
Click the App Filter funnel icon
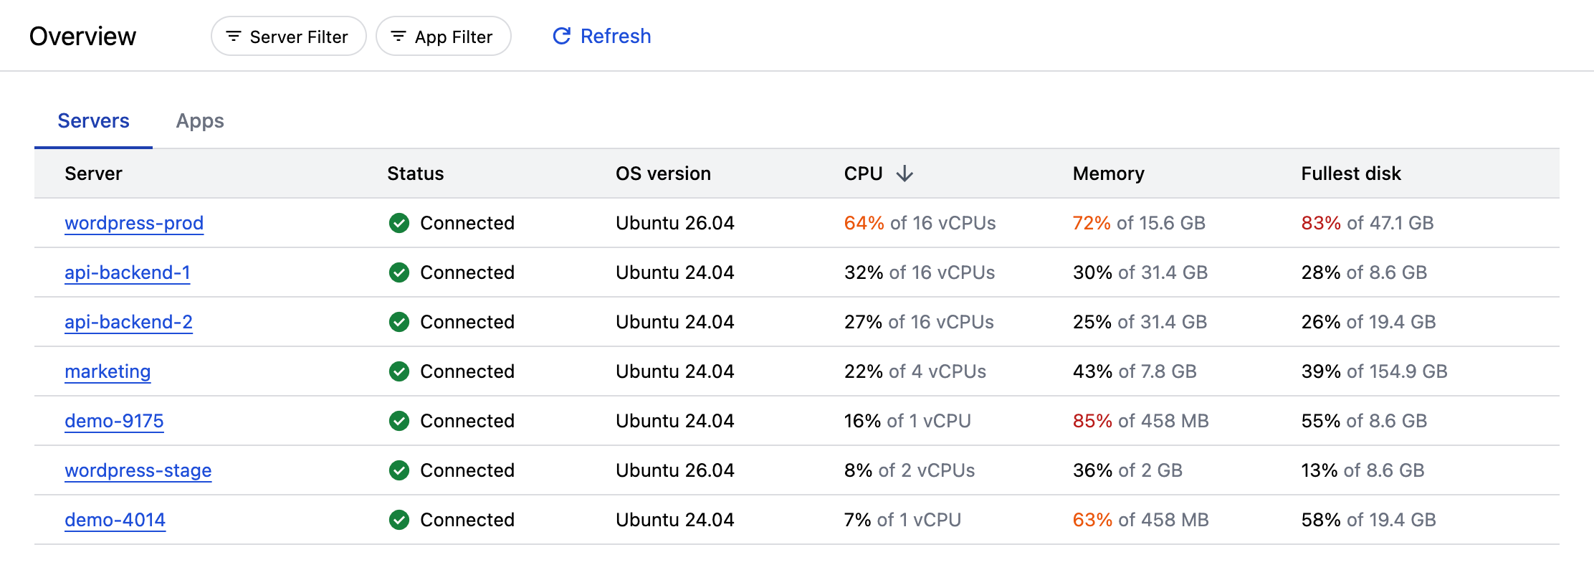coord(398,37)
